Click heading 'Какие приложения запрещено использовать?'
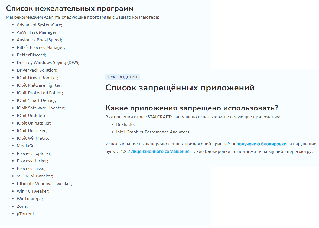 pyautogui.click(x=192, y=108)
